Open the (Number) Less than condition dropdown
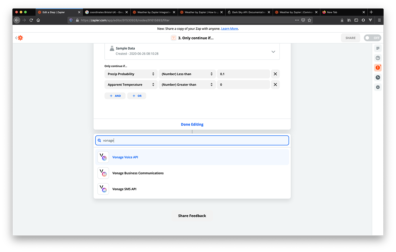396x252 pixels. click(187, 74)
